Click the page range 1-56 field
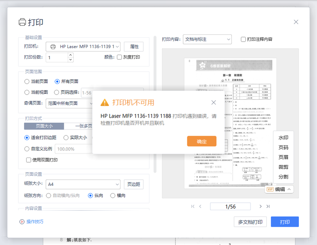 click(87, 93)
